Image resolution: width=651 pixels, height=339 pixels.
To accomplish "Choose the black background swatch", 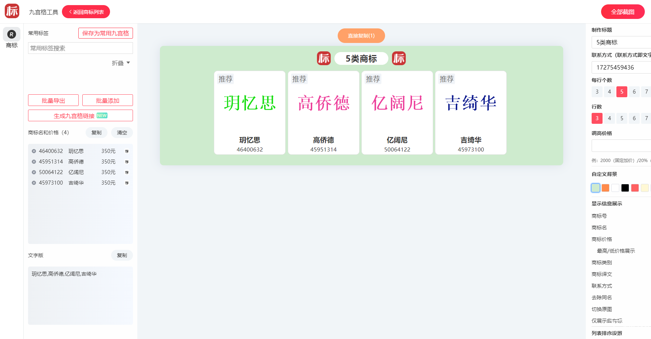I will [x=625, y=188].
